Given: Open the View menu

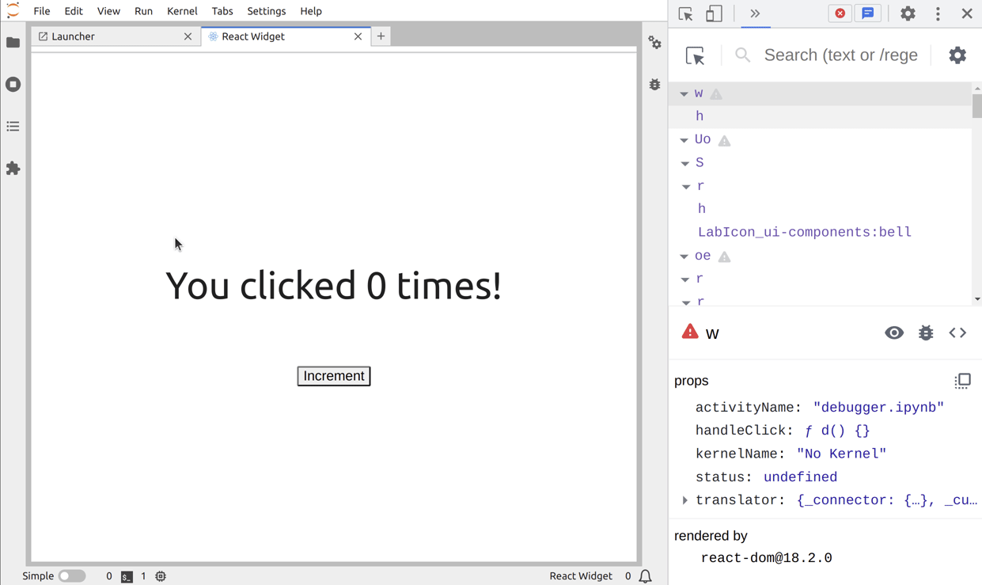Looking at the screenshot, I should 108,11.
